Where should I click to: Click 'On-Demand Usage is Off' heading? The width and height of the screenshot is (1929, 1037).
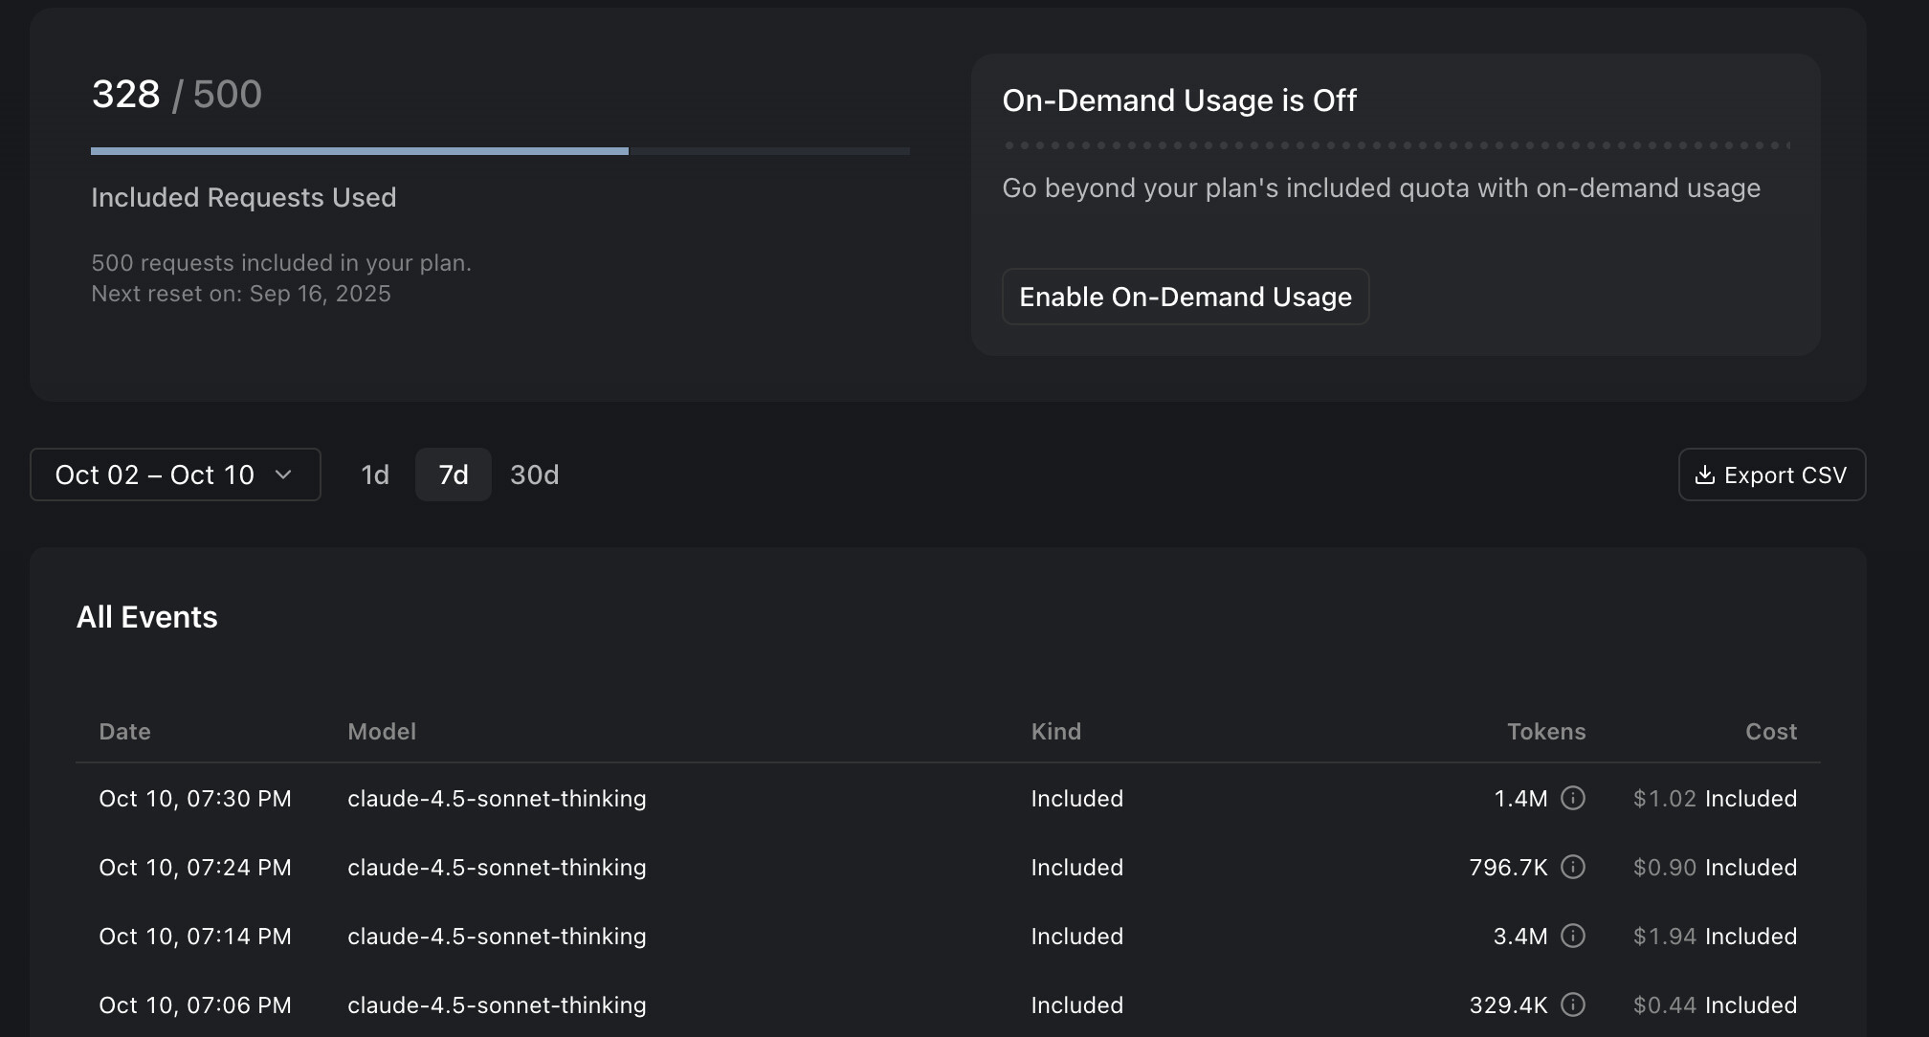coord(1179,100)
